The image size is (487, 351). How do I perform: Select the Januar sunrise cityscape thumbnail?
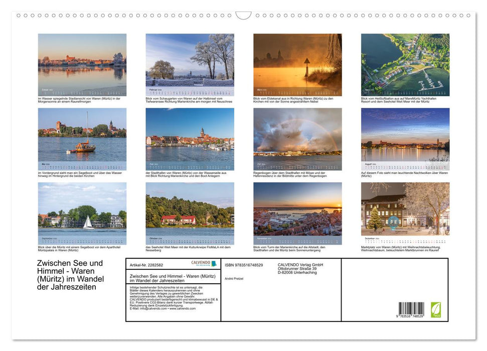pyautogui.click(x=81, y=63)
